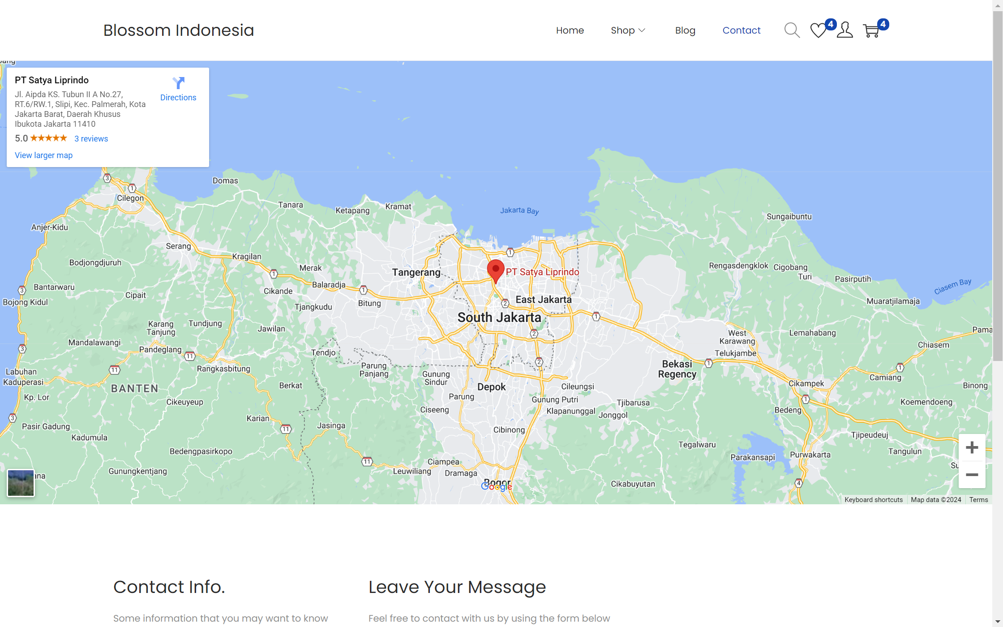Open the 3 reviews link
This screenshot has height=627, width=1003.
(x=91, y=139)
